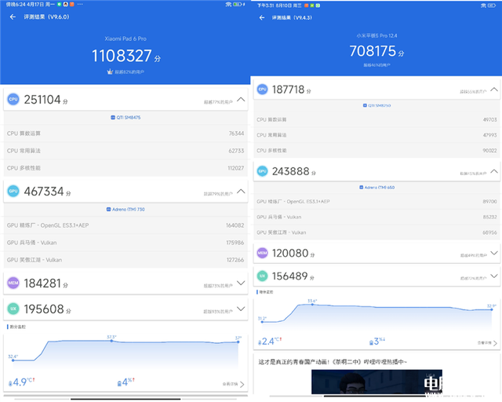Click the MEM badge icon next to 120080
This screenshot has width=502, height=402.
[262, 253]
